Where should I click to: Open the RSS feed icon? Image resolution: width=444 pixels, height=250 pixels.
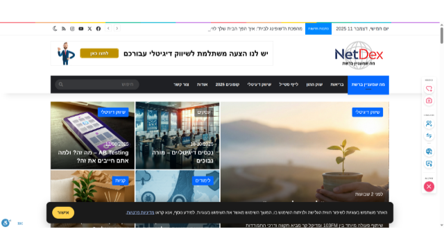[x=64, y=28]
